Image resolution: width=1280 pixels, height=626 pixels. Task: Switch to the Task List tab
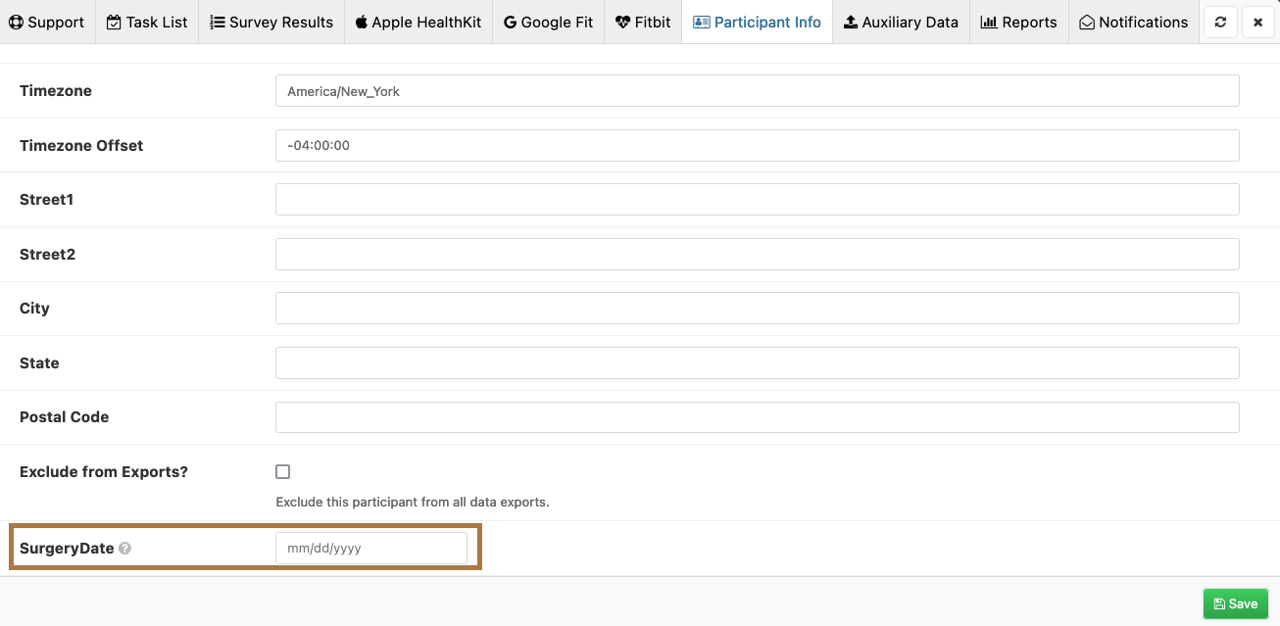tap(147, 22)
